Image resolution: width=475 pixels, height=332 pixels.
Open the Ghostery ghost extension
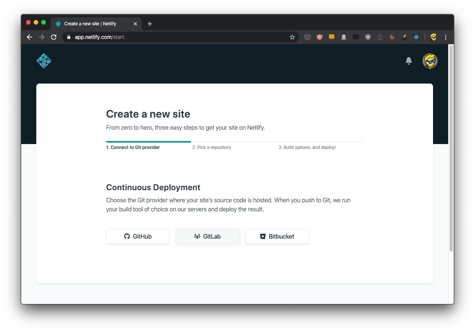(343, 37)
